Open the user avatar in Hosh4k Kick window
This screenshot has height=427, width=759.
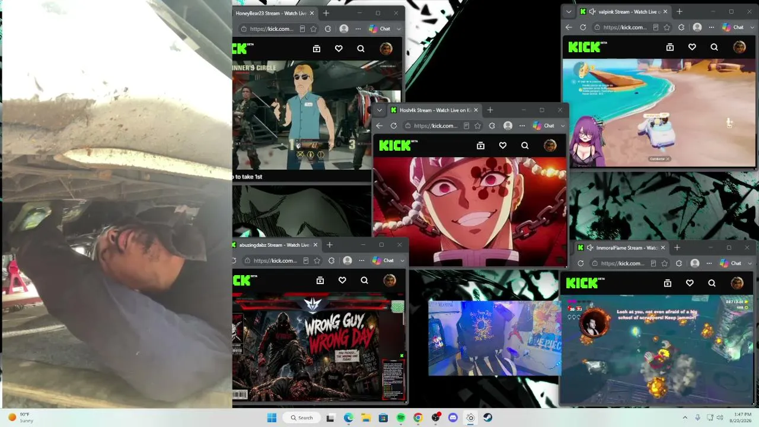pos(550,145)
